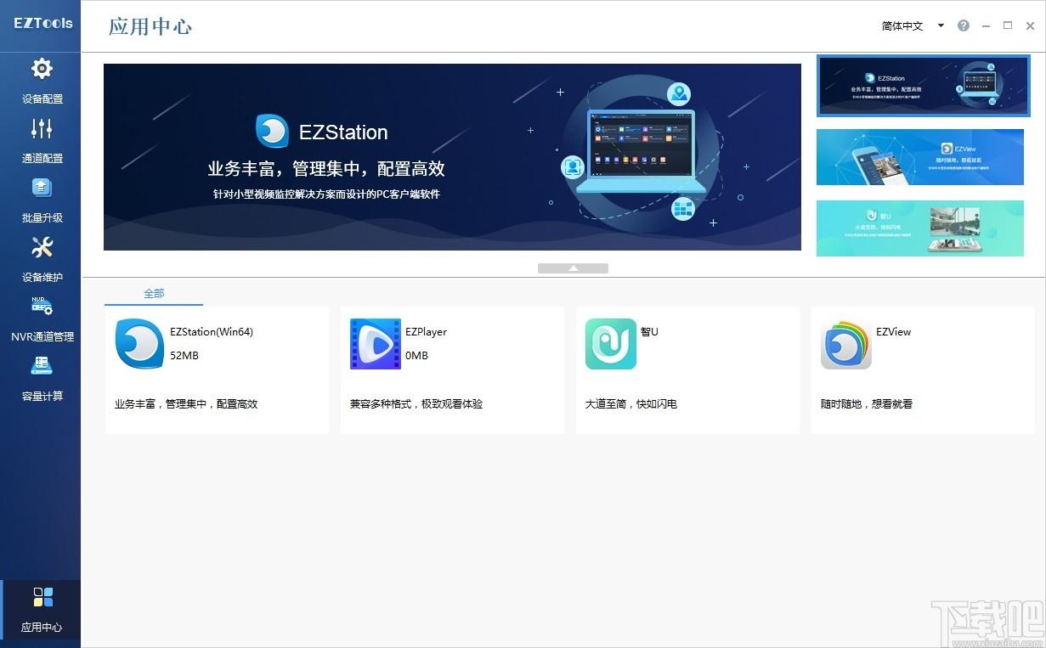
Task: Click the 52MB size label
Action: (184, 356)
